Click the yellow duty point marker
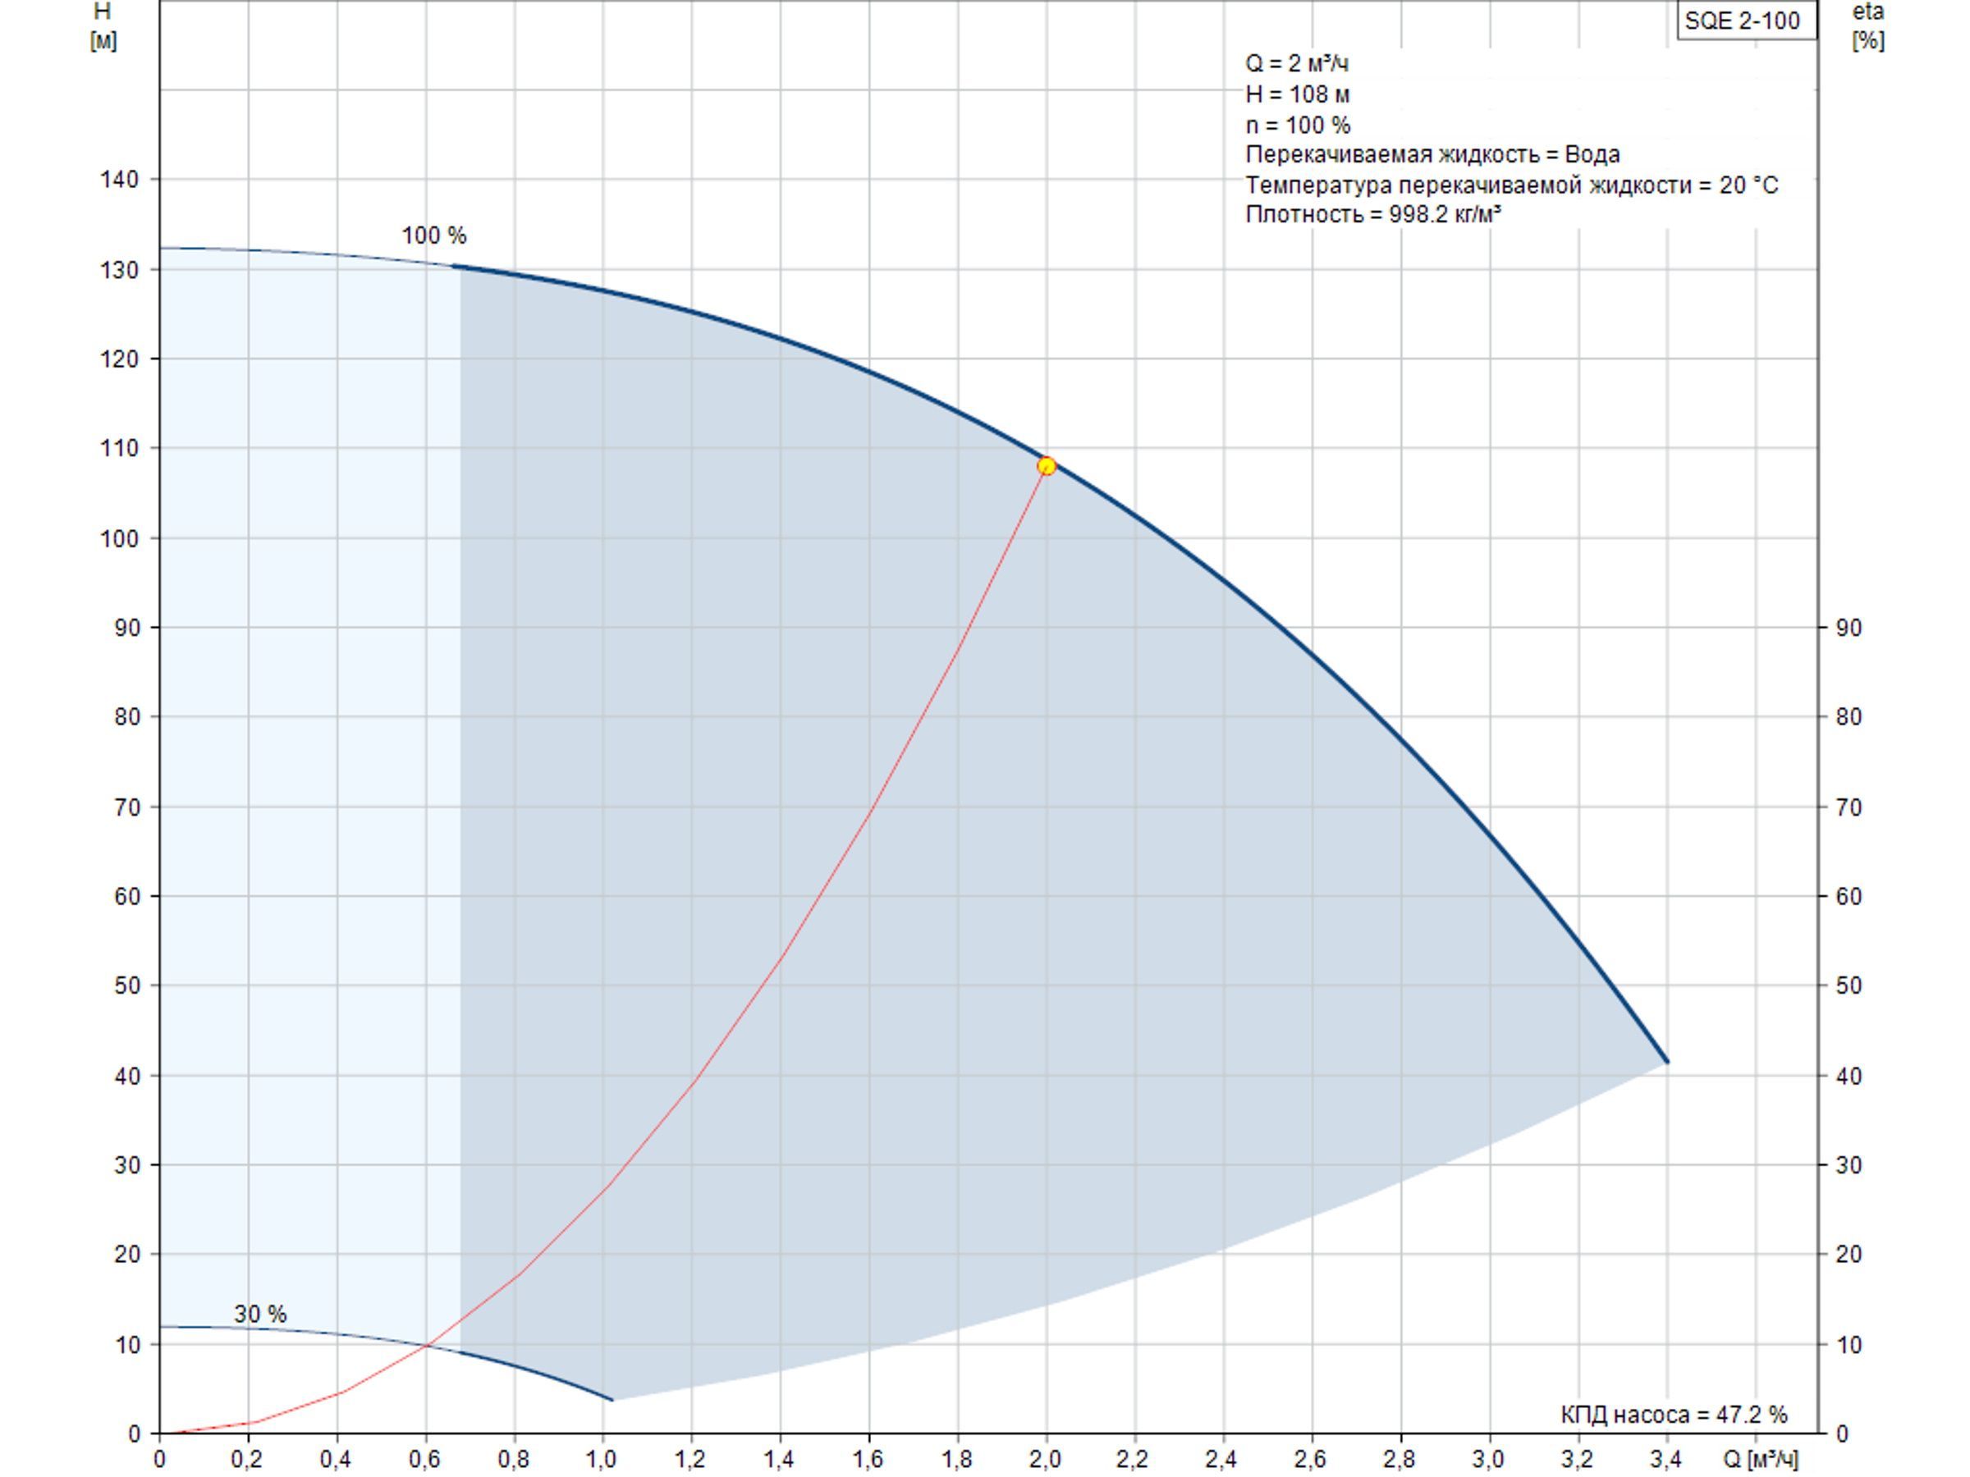The image size is (1970, 1477). point(1047,465)
